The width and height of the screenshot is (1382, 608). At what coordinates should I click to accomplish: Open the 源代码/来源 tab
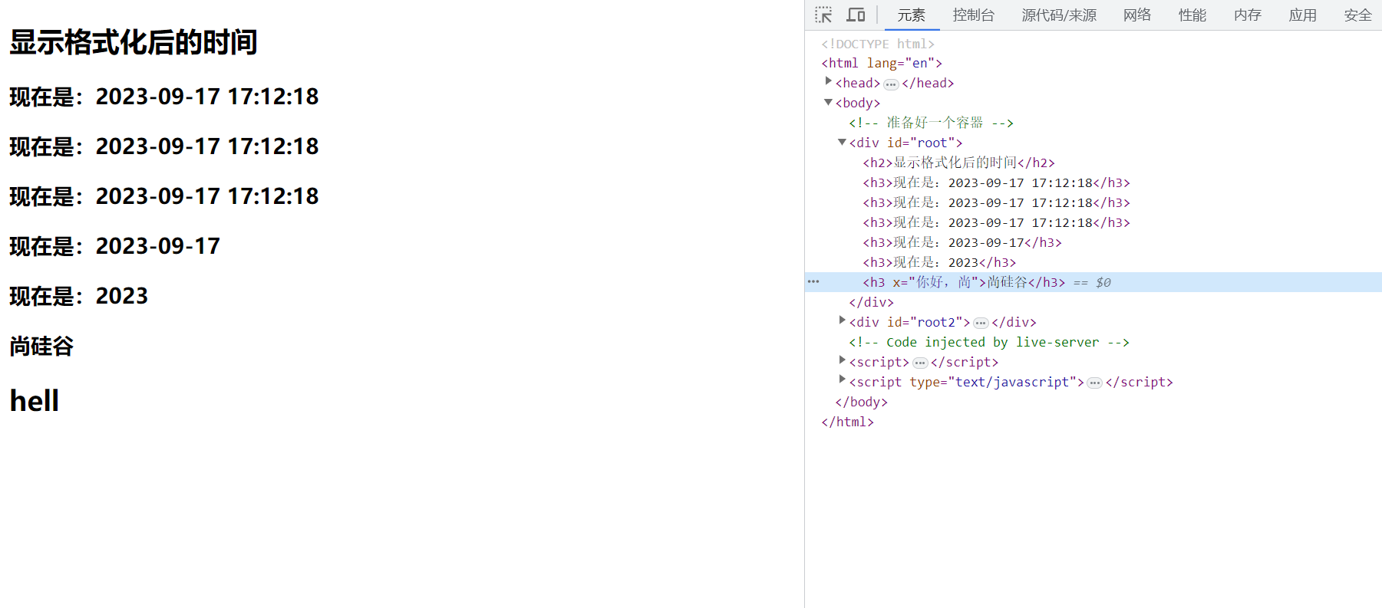click(x=1059, y=15)
